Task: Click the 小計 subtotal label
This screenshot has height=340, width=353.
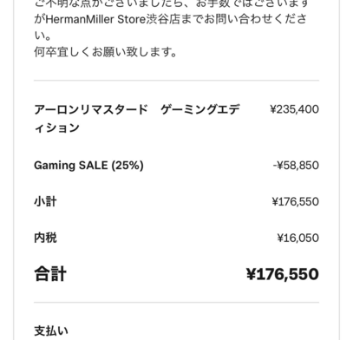Action: click(45, 201)
